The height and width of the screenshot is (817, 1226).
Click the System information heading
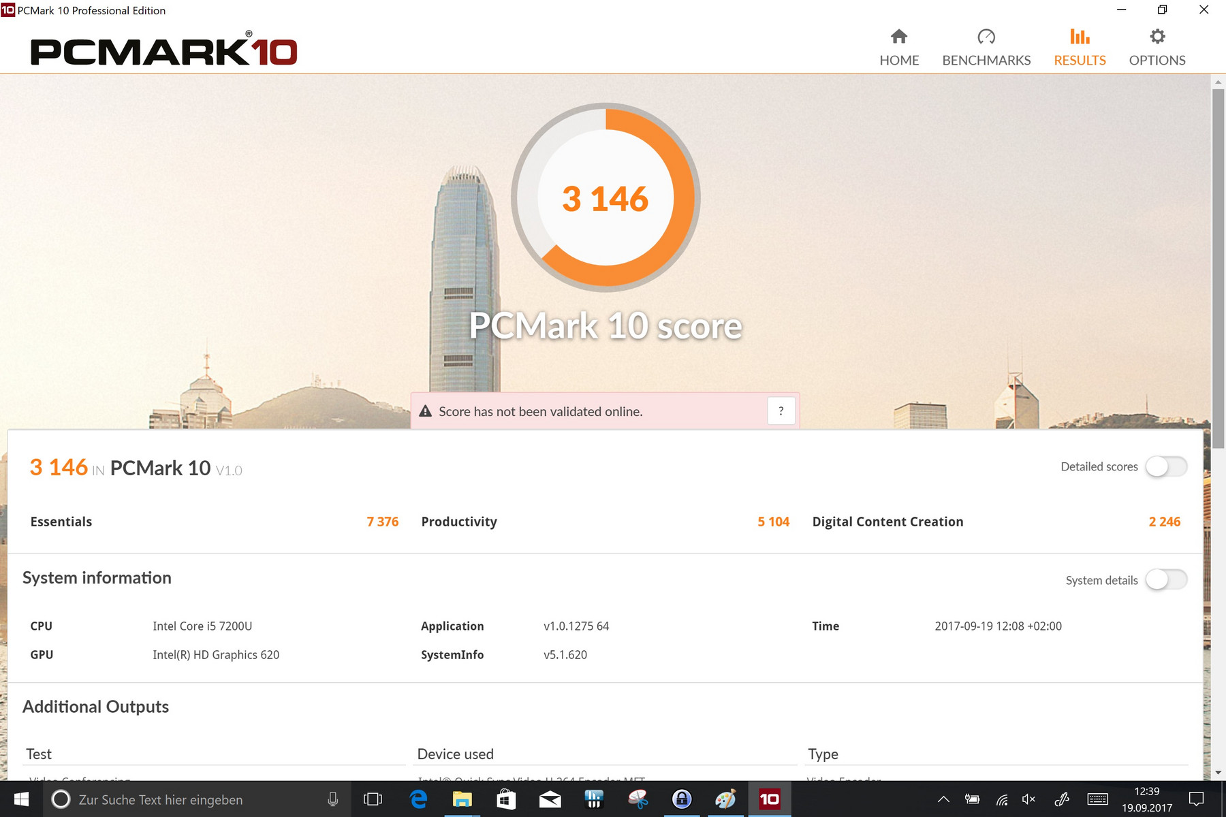pyautogui.click(x=97, y=578)
